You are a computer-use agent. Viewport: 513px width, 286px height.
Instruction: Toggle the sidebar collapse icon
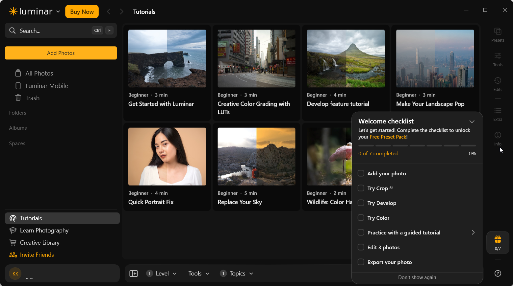pyautogui.click(x=134, y=274)
